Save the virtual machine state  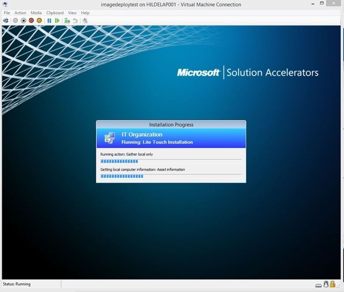pos(39,21)
